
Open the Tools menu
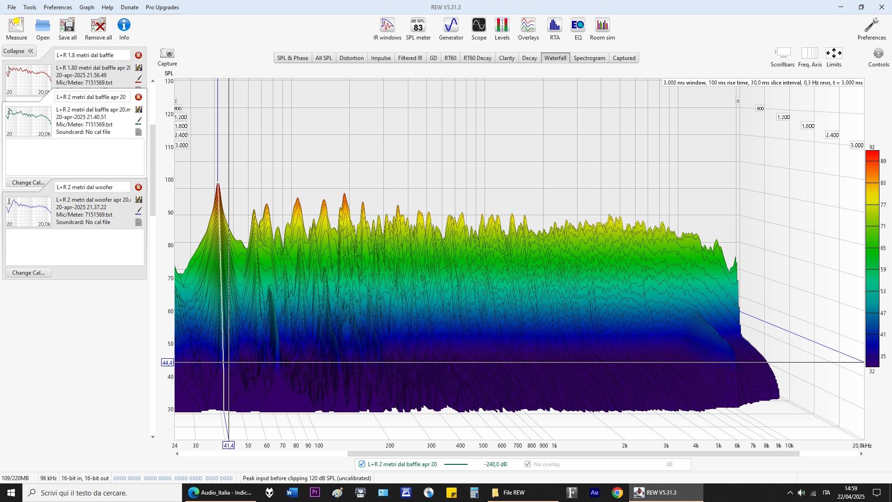(30, 7)
